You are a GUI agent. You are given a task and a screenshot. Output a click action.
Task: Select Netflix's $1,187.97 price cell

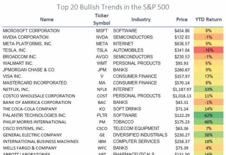coord(182,90)
